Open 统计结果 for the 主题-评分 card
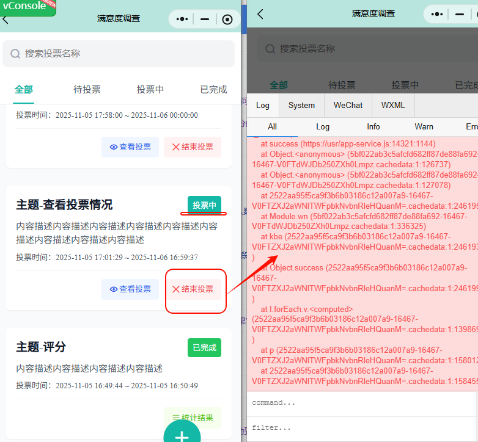 193,418
